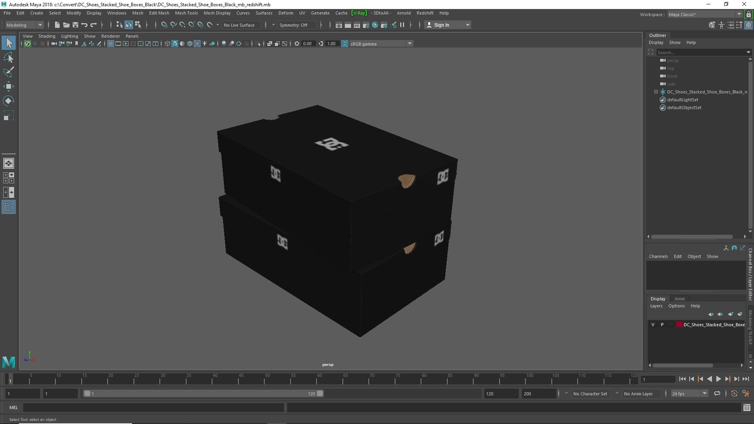Open the Render View window icon
This screenshot has width=754, height=424.
[339, 25]
